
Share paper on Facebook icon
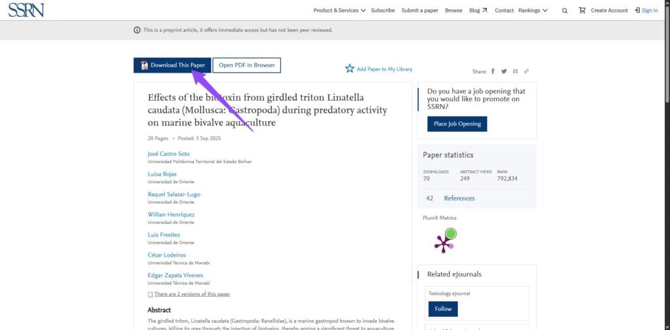click(493, 71)
